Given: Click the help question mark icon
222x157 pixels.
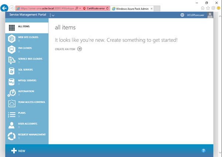Looking at the screenshot, I should click(204, 150).
